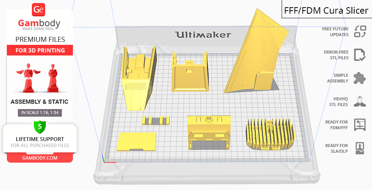Select the Ready for FDM/FFF printer icon

359,125
